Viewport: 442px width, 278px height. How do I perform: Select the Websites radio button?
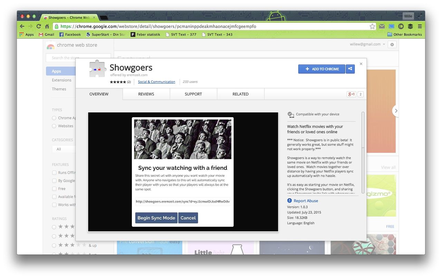[x=54, y=126]
